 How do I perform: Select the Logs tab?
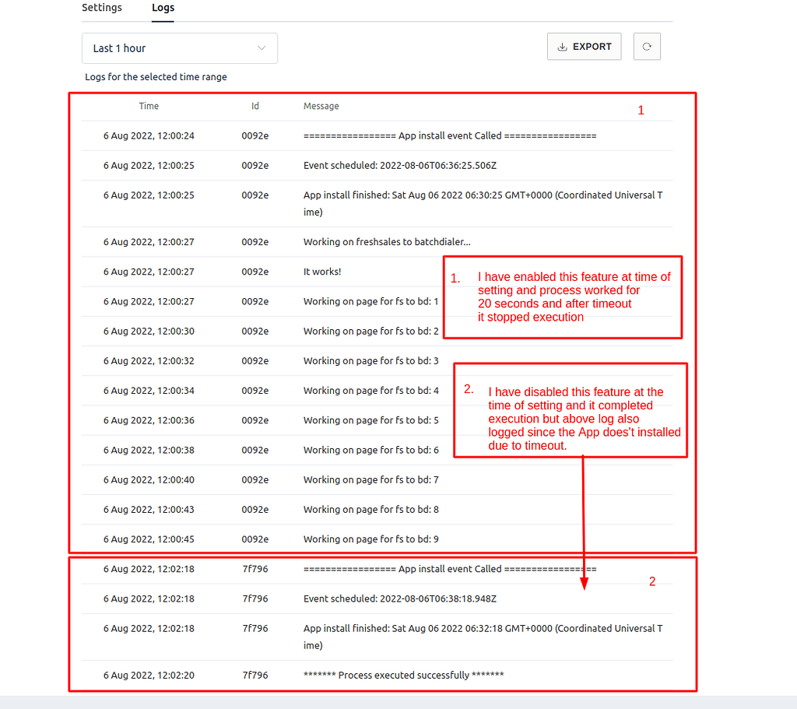point(163,8)
